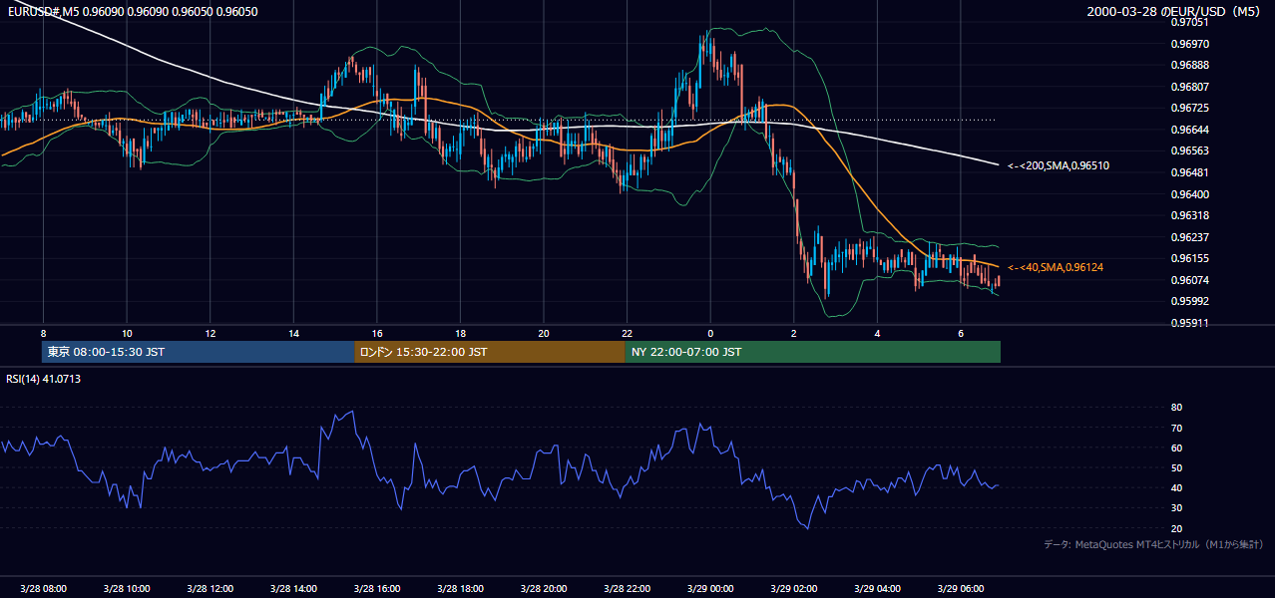Image resolution: width=1275 pixels, height=598 pixels.
Task: Click RSI scale value 70
Action: point(1176,428)
